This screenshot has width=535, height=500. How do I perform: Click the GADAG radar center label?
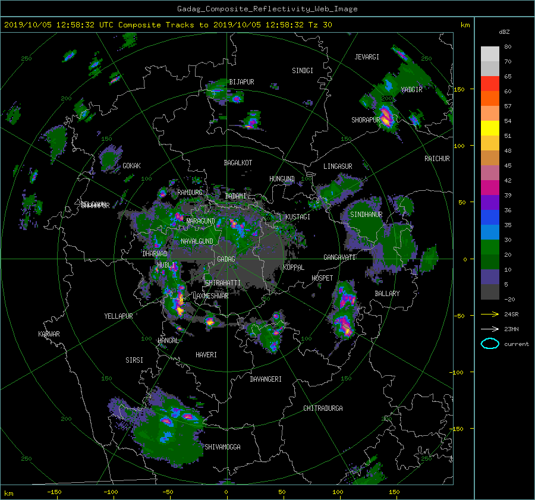click(226, 259)
